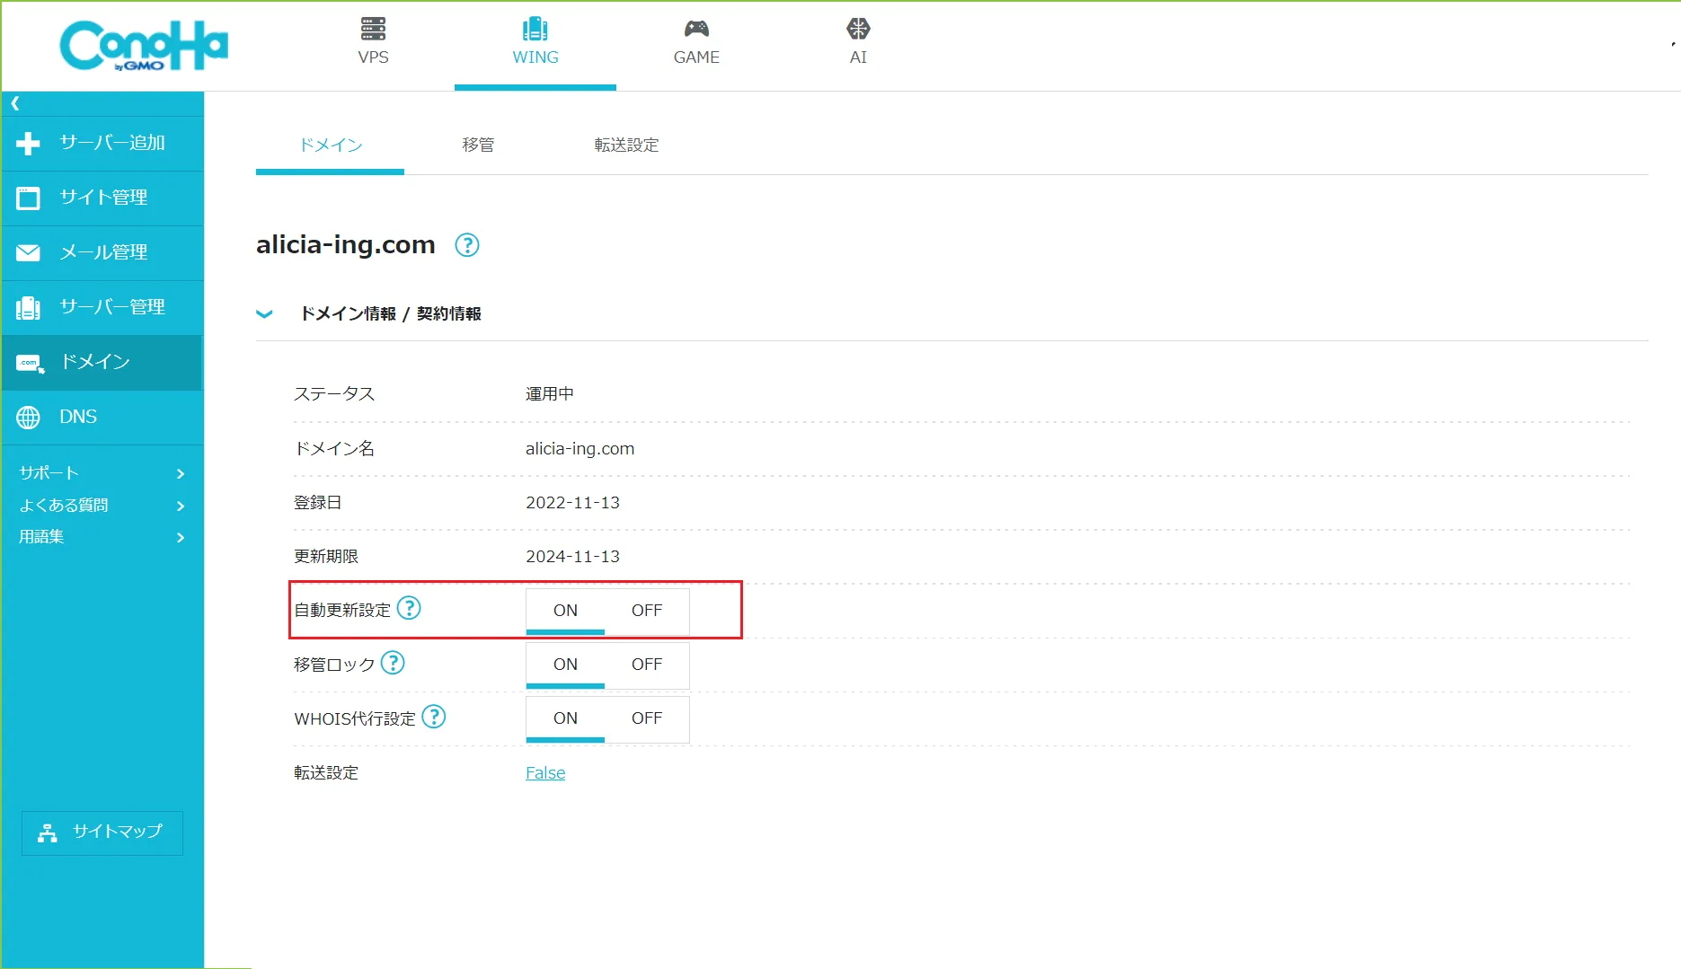The image size is (1681, 969).
Task: Expand the サポート submenu arrow
Action: point(181,473)
